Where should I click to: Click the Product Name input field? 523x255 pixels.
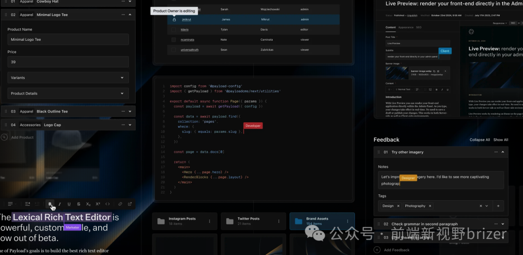point(68,39)
